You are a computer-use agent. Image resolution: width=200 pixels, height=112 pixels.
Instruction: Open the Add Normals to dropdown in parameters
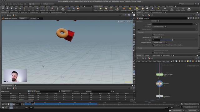pyautogui.click(x=157, y=37)
